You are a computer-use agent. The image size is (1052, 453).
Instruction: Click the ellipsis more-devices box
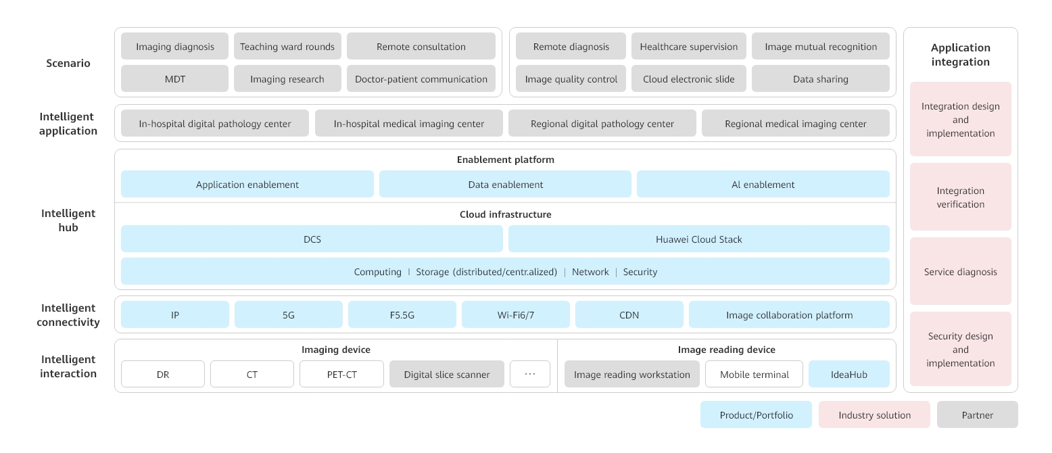point(530,374)
